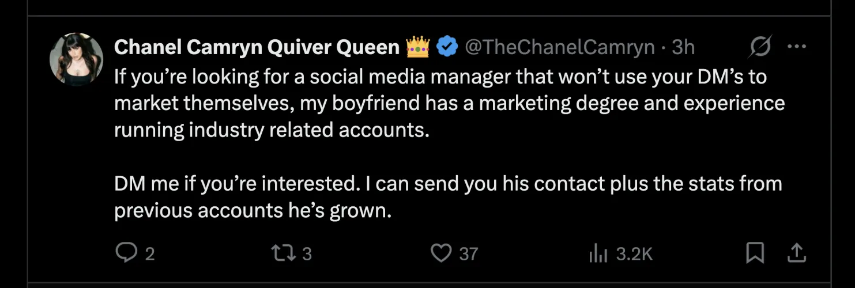Bookmark this post

(755, 253)
